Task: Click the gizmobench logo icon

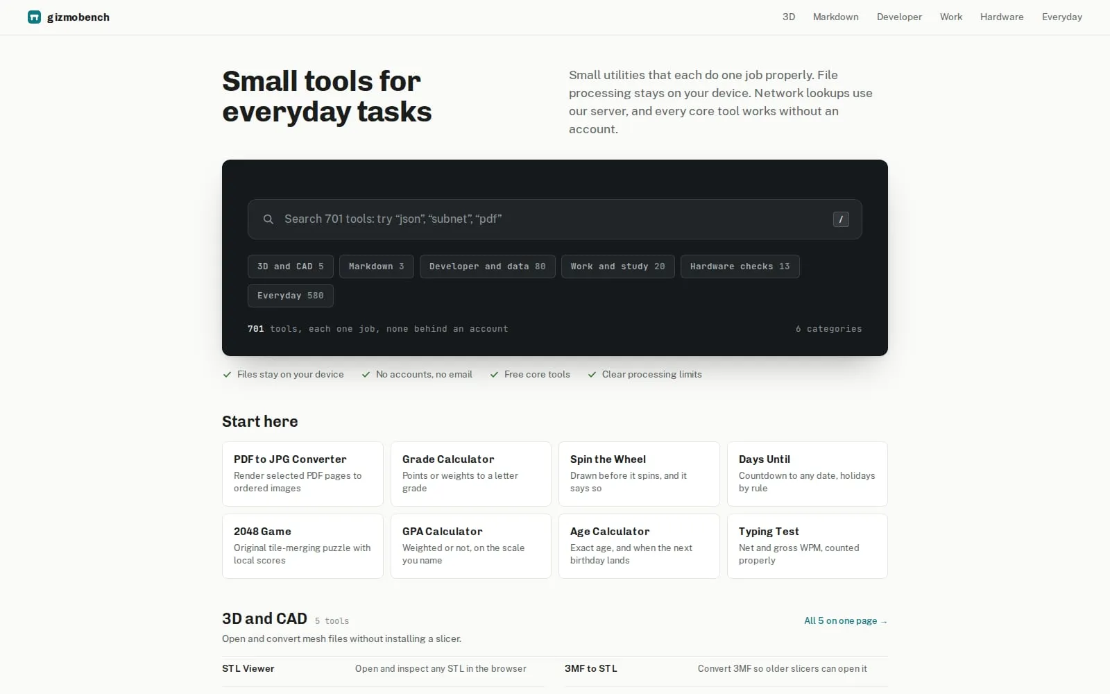Action: [x=34, y=17]
